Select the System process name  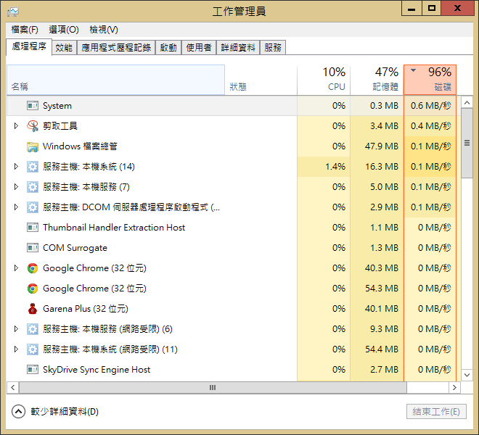tap(57, 106)
